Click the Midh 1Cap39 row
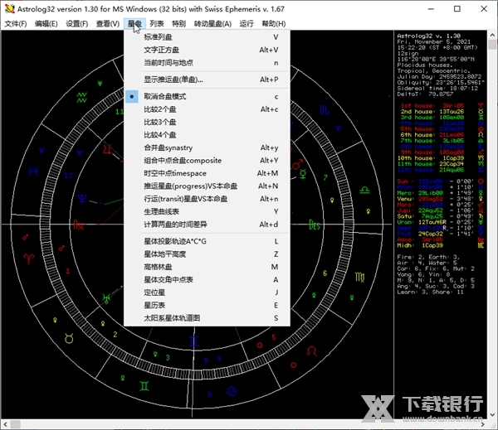 (440, 245)
